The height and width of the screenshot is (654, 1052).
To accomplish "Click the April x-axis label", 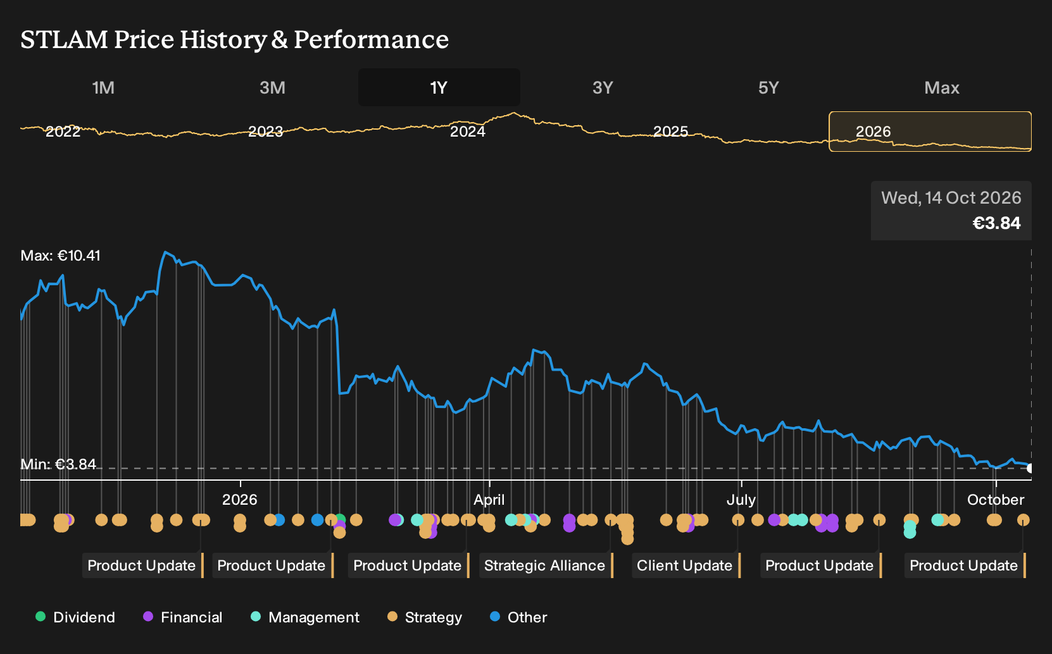I will 489,500.
